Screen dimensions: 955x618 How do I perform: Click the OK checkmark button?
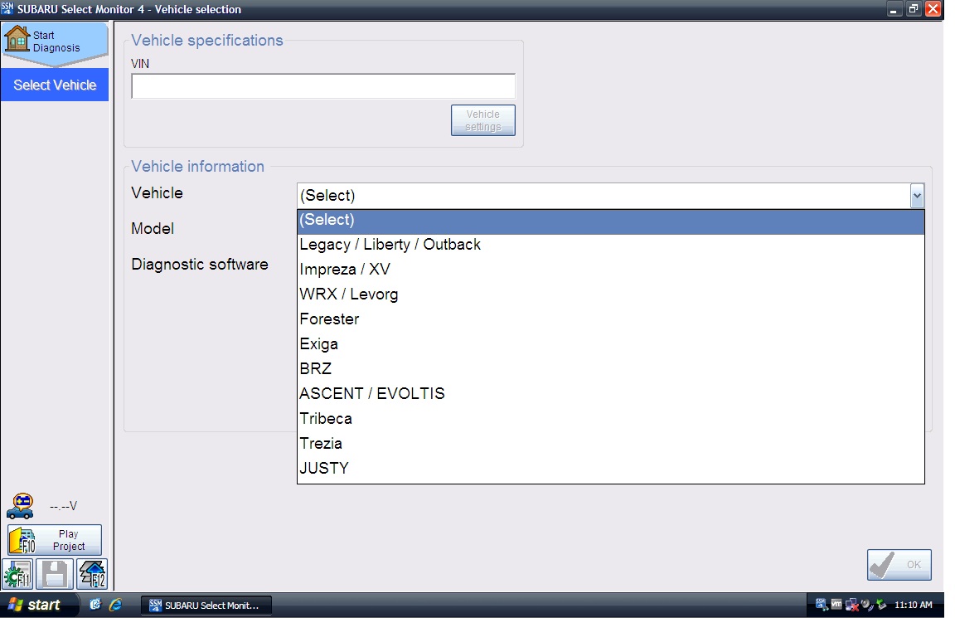[899, 565]
